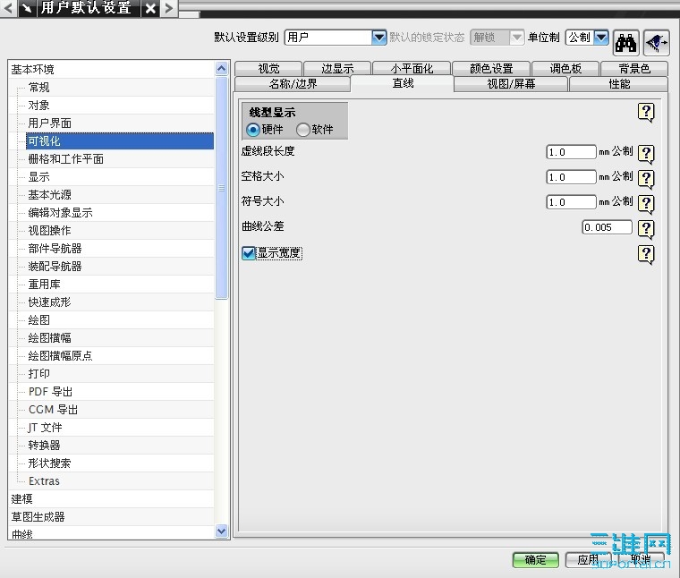Open the 默认的锁定状态 dropdown
Screen dimensions: 680x578
pos(516,38)
